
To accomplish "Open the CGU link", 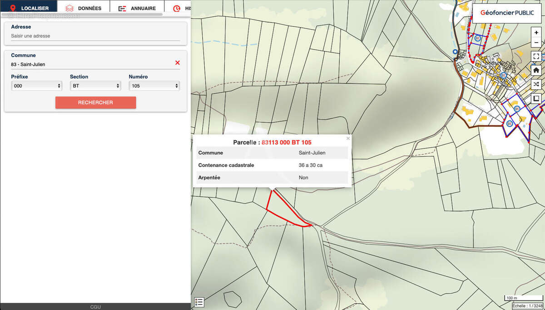I will (95, 307).
